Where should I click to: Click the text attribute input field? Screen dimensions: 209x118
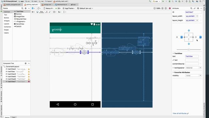click(x=192, y=56)
